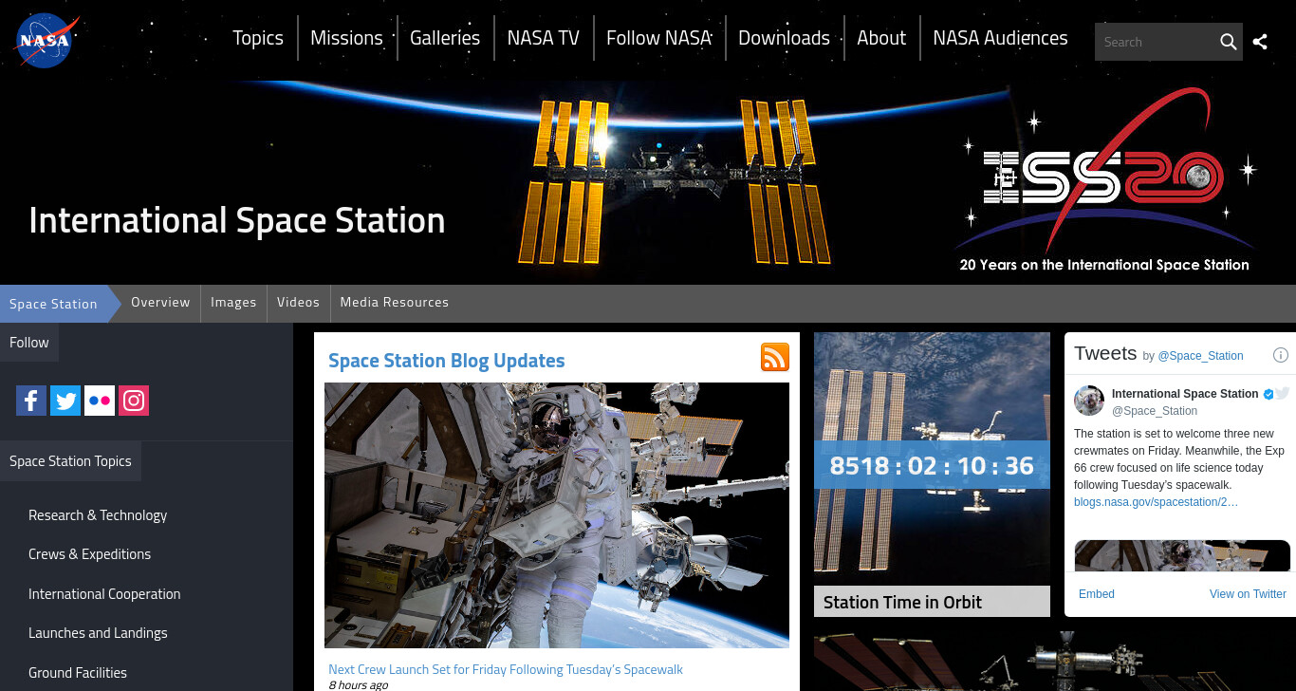
Task: Click the NASA logo
Action: [x=46, y=41]
